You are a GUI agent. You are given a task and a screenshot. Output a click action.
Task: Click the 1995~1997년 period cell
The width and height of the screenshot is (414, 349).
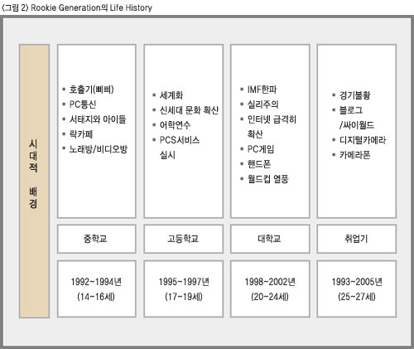coord(184,288)
